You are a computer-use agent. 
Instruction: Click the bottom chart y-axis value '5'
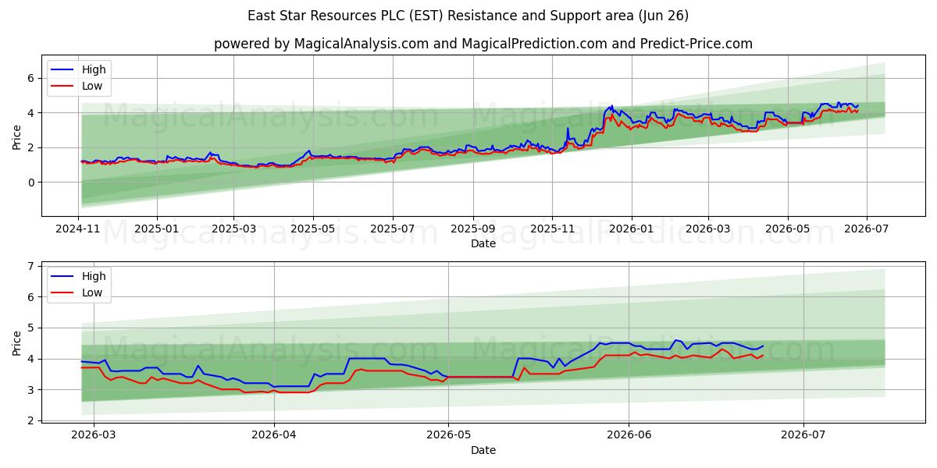pos(32,328)
